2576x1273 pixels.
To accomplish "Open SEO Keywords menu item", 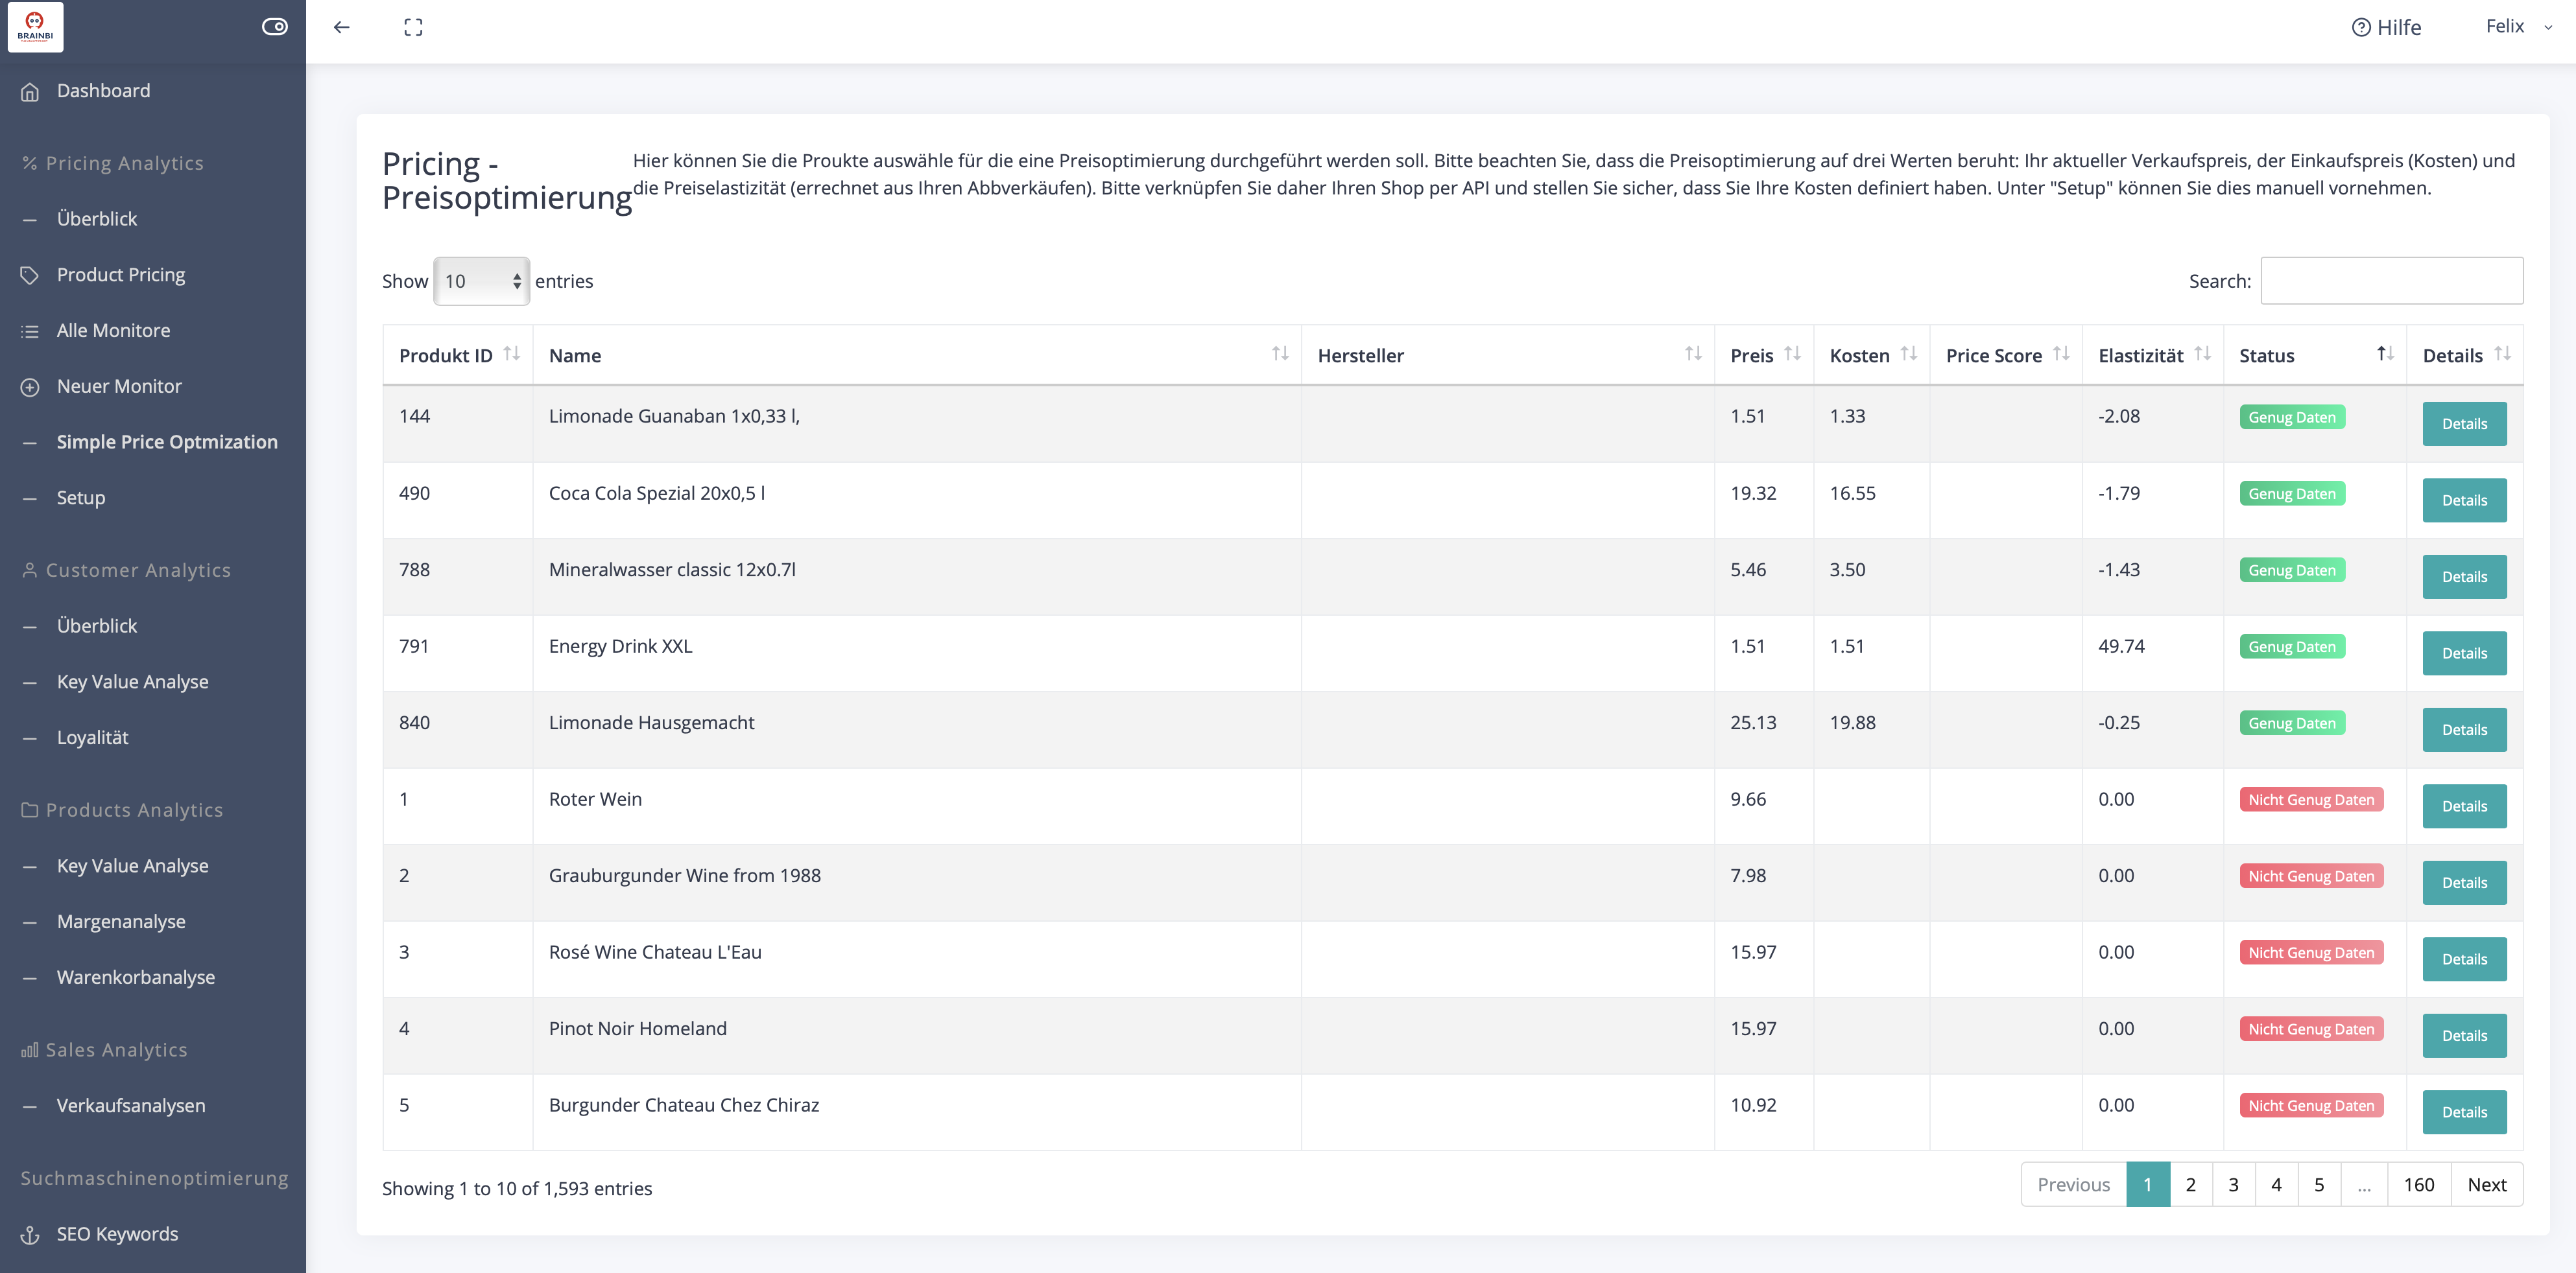I will click(x=117, y=1234).
